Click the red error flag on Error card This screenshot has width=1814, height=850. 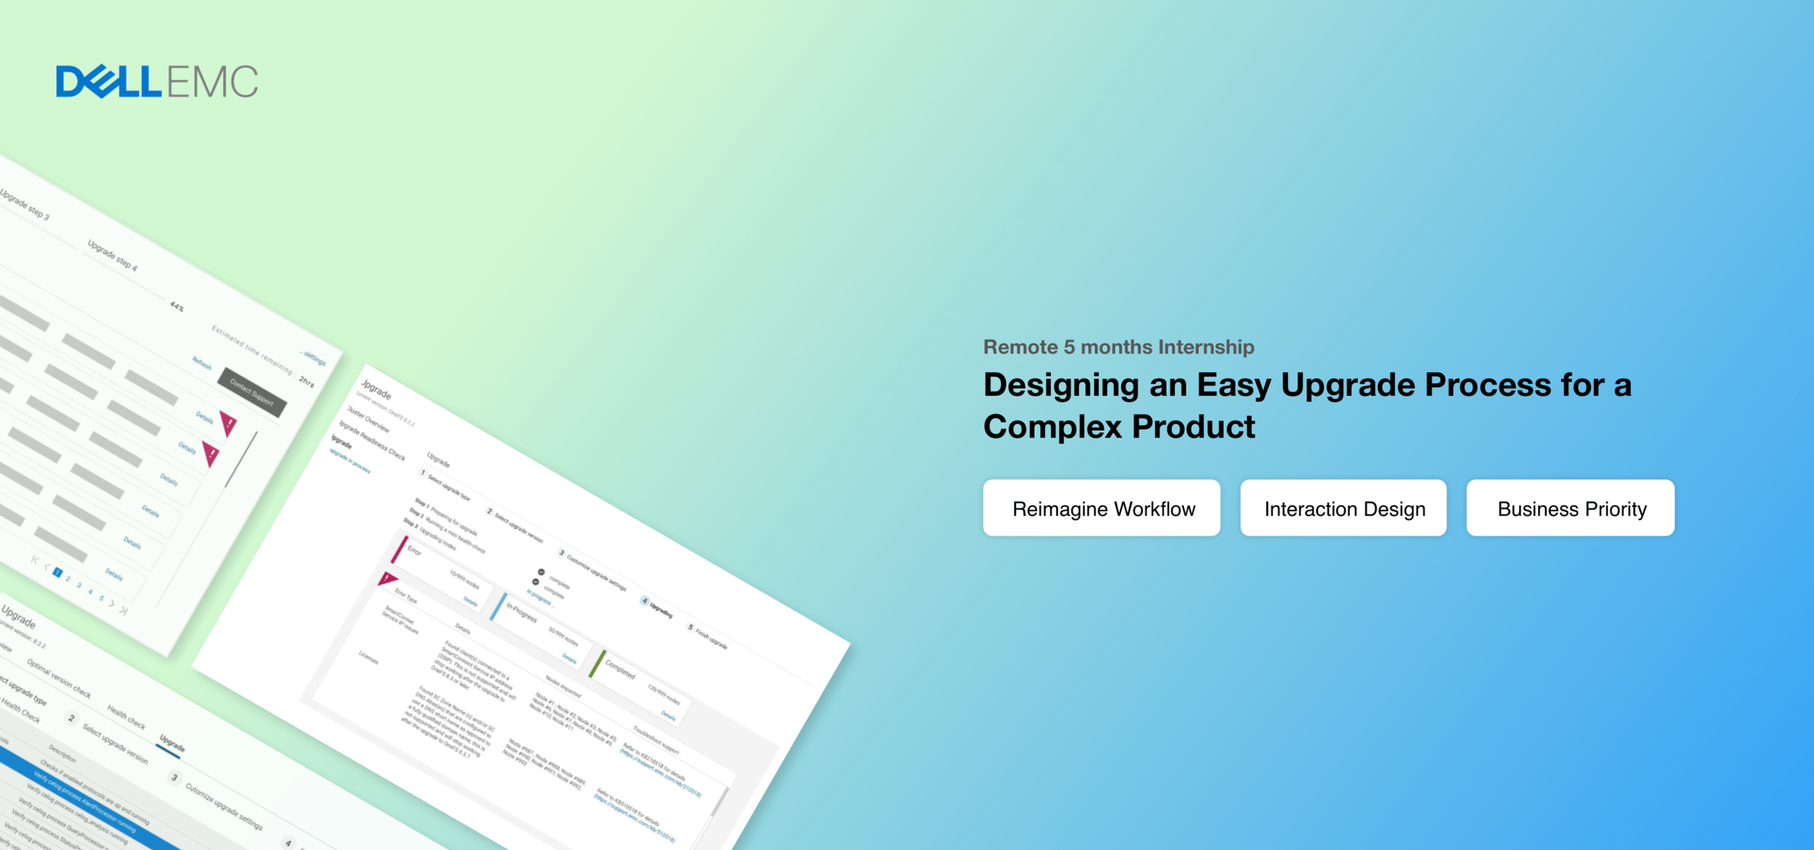click(x=387, y=578)
